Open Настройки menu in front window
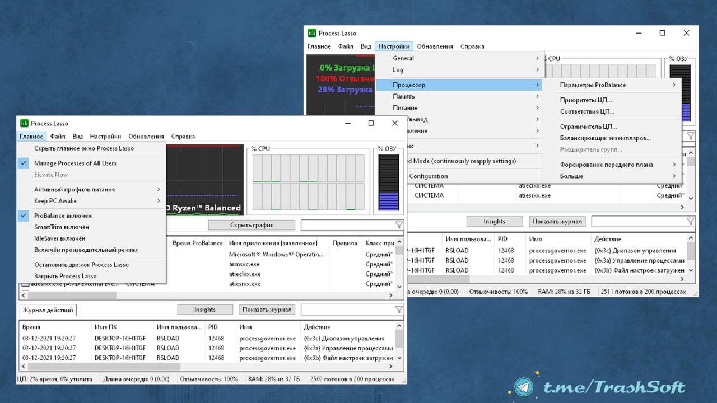 [105, 136]
